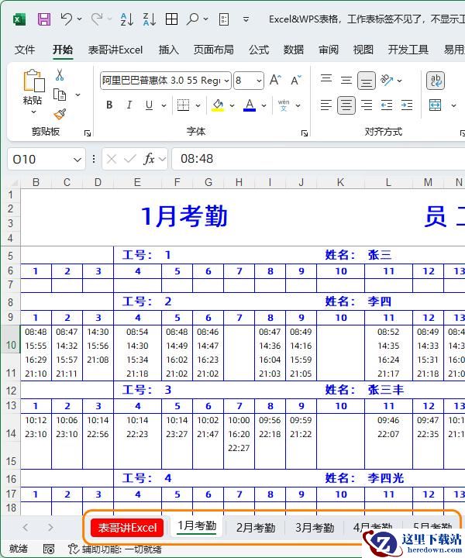Click the Save icon in quick access toolbar

44,19
